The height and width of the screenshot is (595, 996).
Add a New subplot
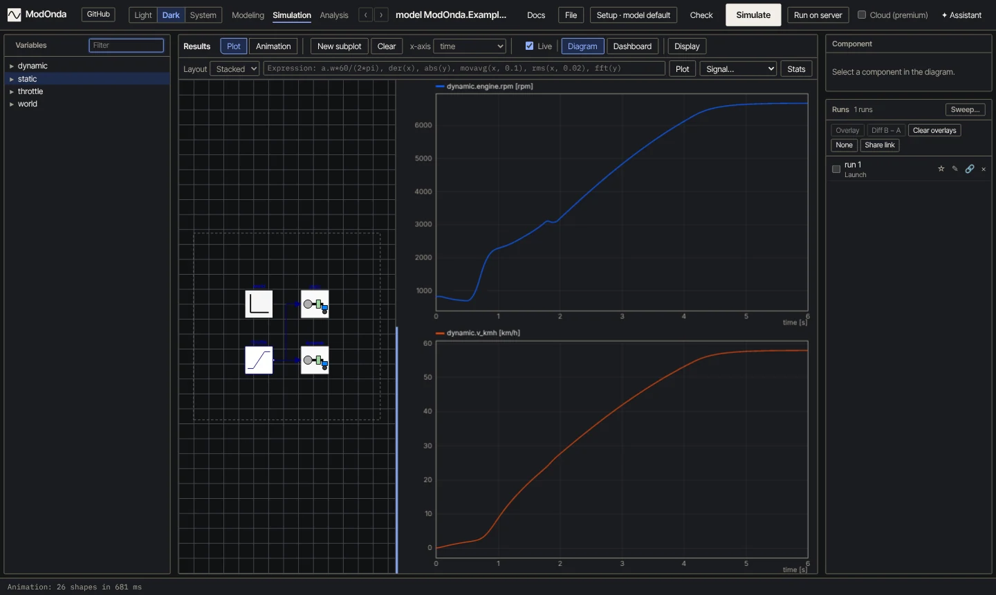pos(339,46)
